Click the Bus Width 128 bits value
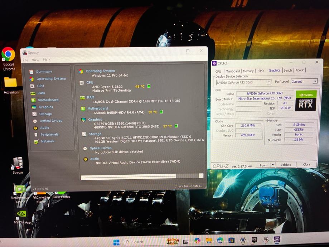This screenshot has height=247, width=329. point(298,139)
